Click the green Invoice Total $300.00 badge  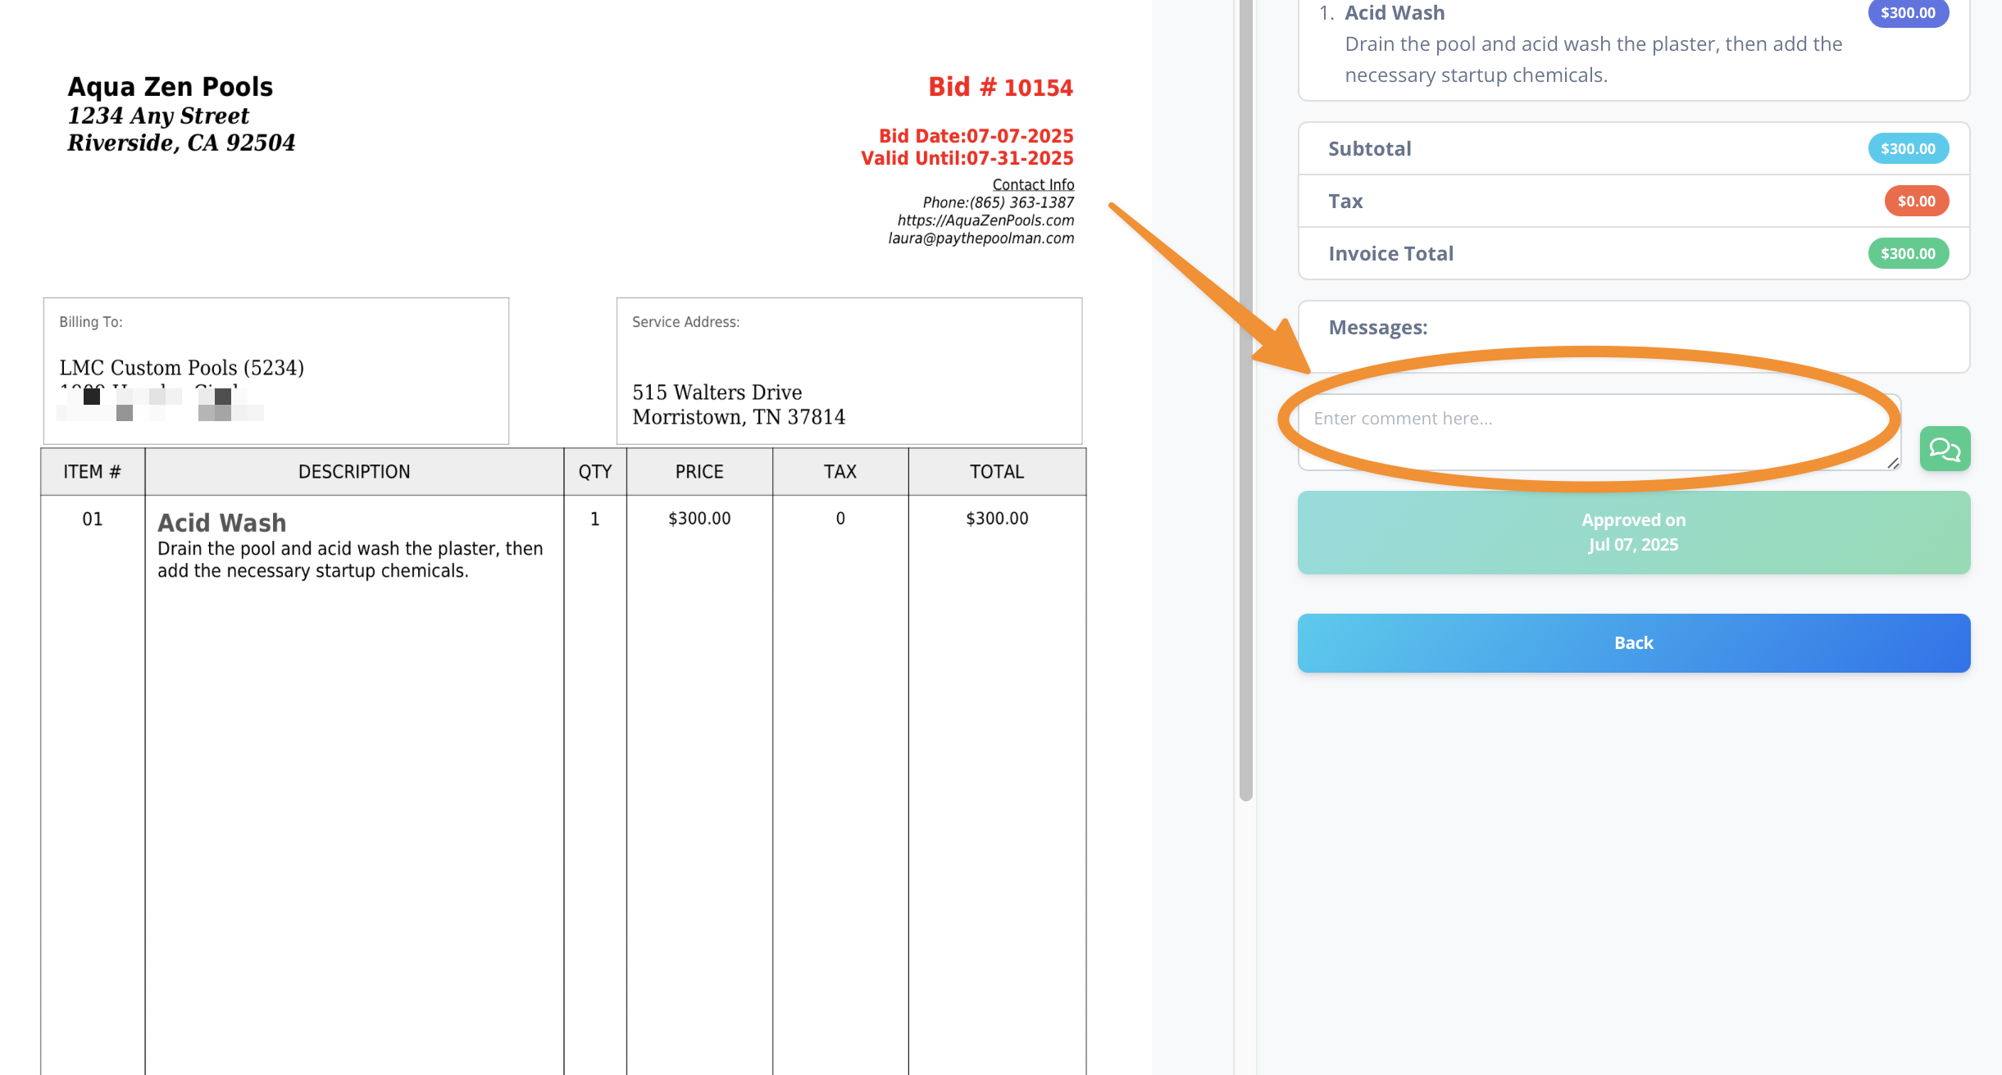click(x=1907, y=253)
